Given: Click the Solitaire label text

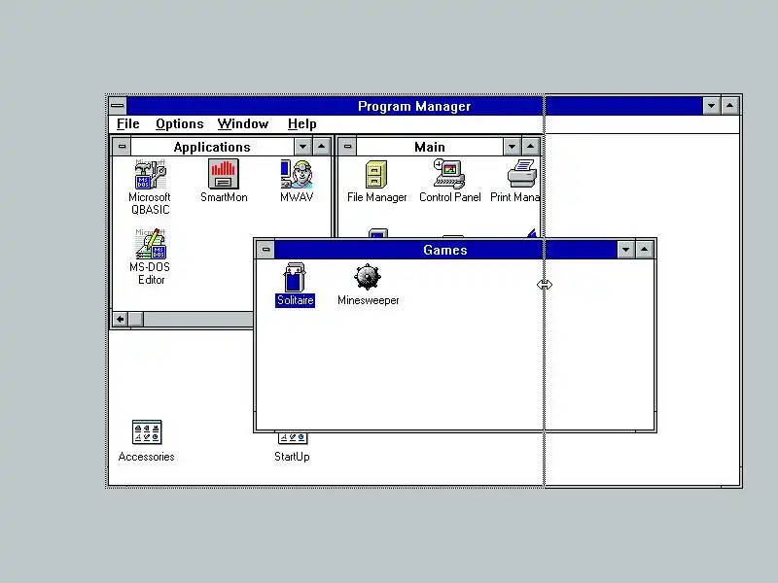Looking at the screenshot, I should click(x=296, y=300).
